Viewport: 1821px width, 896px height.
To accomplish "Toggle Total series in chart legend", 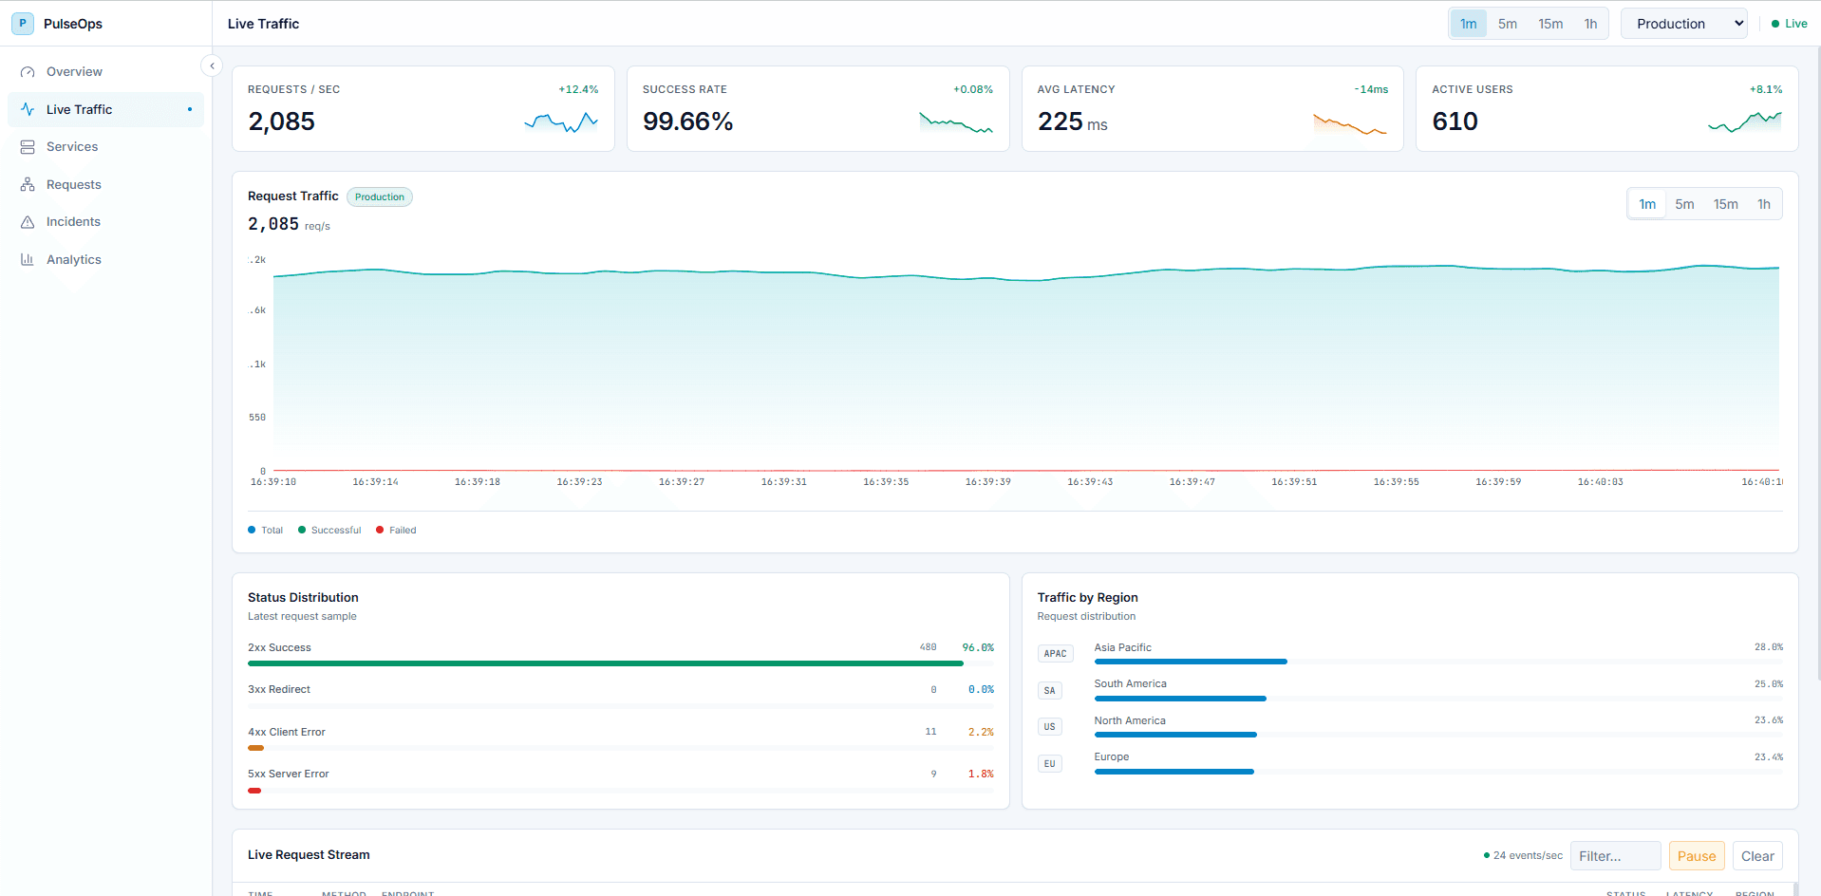I will (266, 531).
